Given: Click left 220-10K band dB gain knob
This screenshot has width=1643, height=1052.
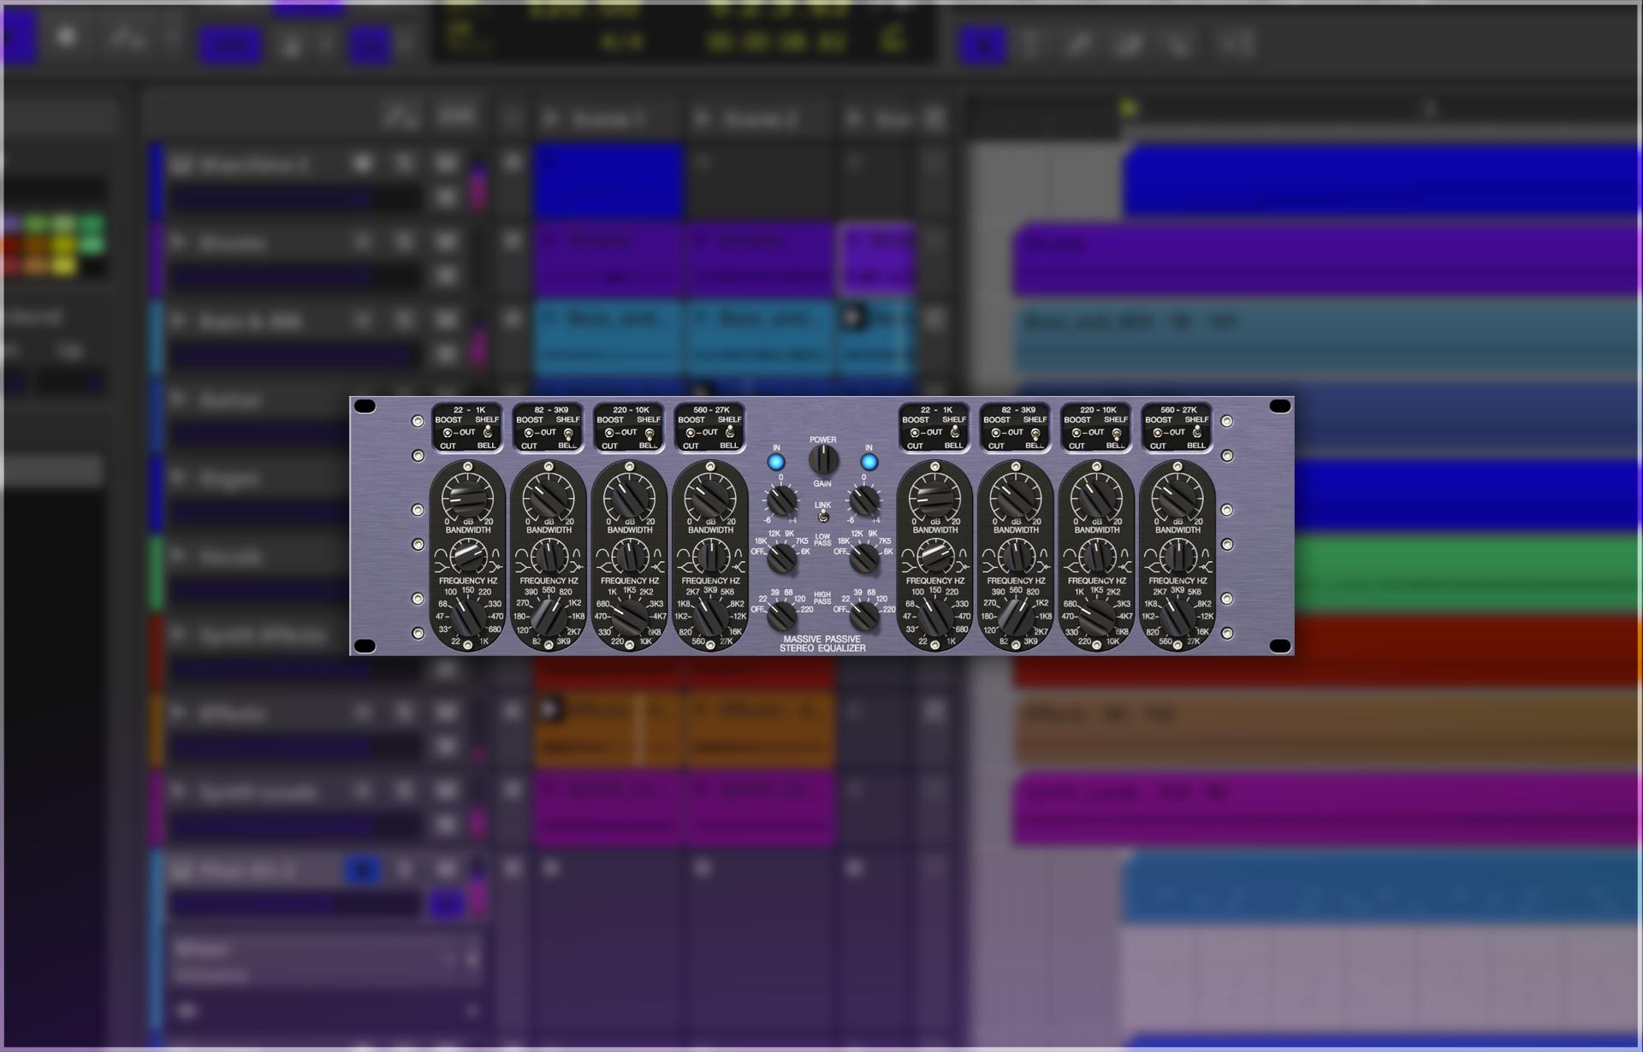Looking at the screenshot, I should pos(629,497).
